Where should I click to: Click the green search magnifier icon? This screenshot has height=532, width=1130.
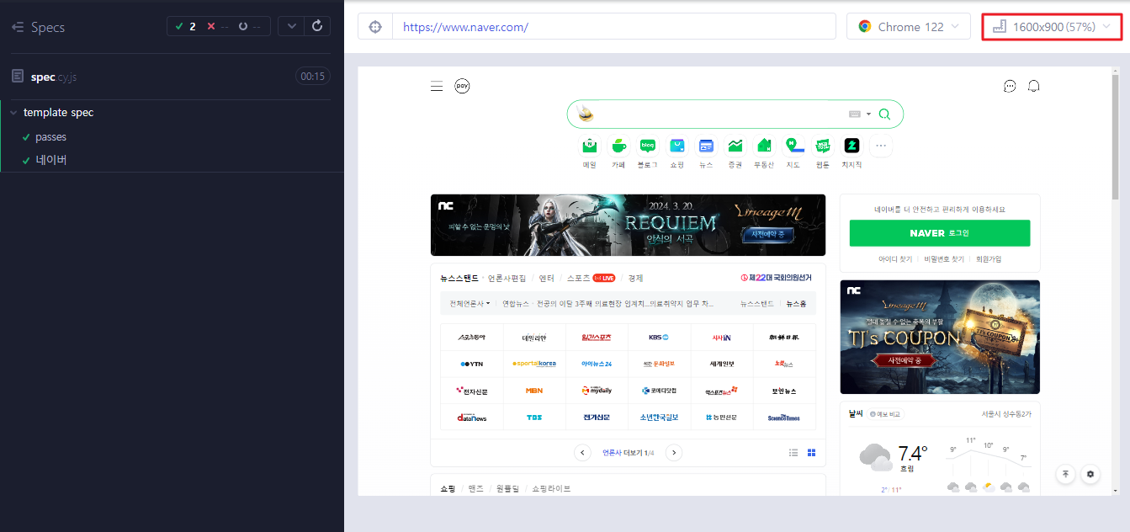click(884, 114)
